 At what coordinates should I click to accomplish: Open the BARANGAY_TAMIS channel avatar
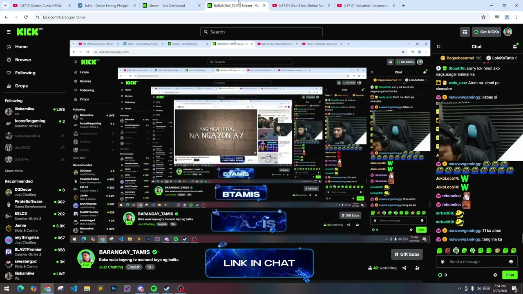[86, 258]
